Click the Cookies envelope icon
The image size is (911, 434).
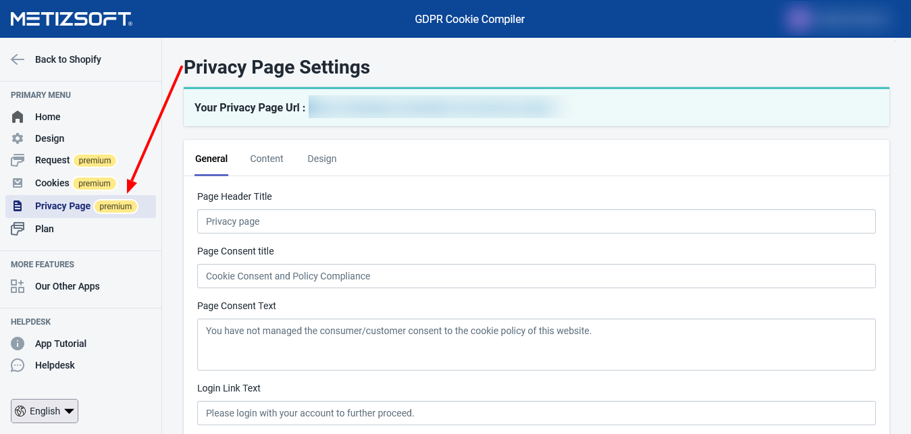coord(18,183)
